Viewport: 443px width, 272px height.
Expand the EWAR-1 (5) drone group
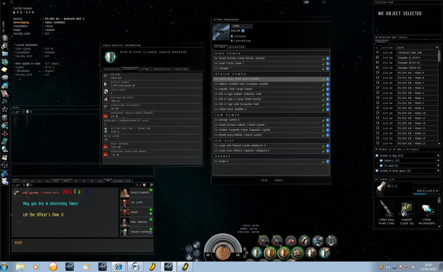pyautogui.click(x=438, y=161)
